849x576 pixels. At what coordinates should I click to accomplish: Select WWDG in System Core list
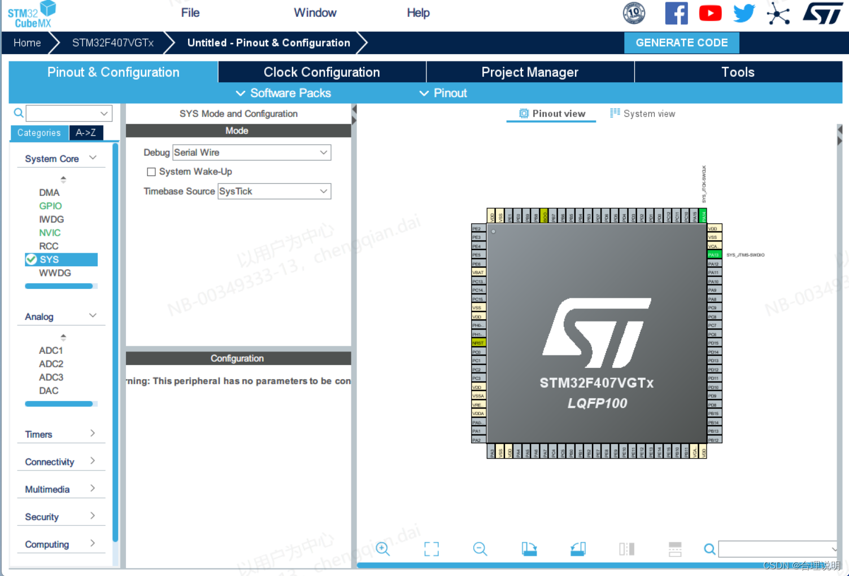pos(55,272)
